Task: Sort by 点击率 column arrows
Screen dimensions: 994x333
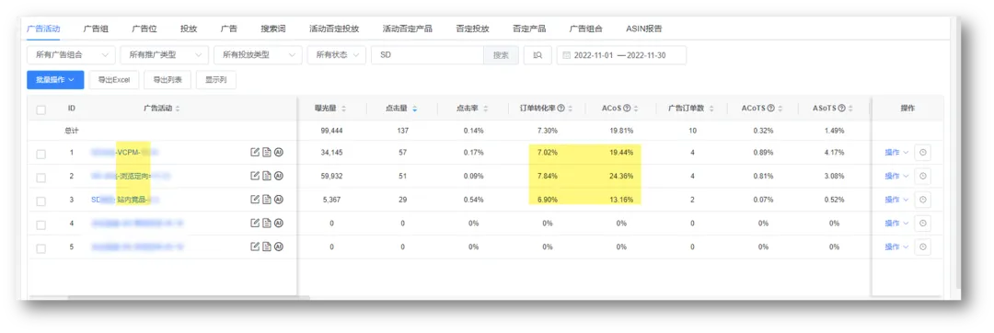Action: click(x=486, y=109)
